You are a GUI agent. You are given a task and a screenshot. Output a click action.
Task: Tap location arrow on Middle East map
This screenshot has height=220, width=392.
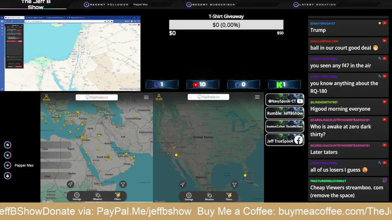[x=70, y=184]
